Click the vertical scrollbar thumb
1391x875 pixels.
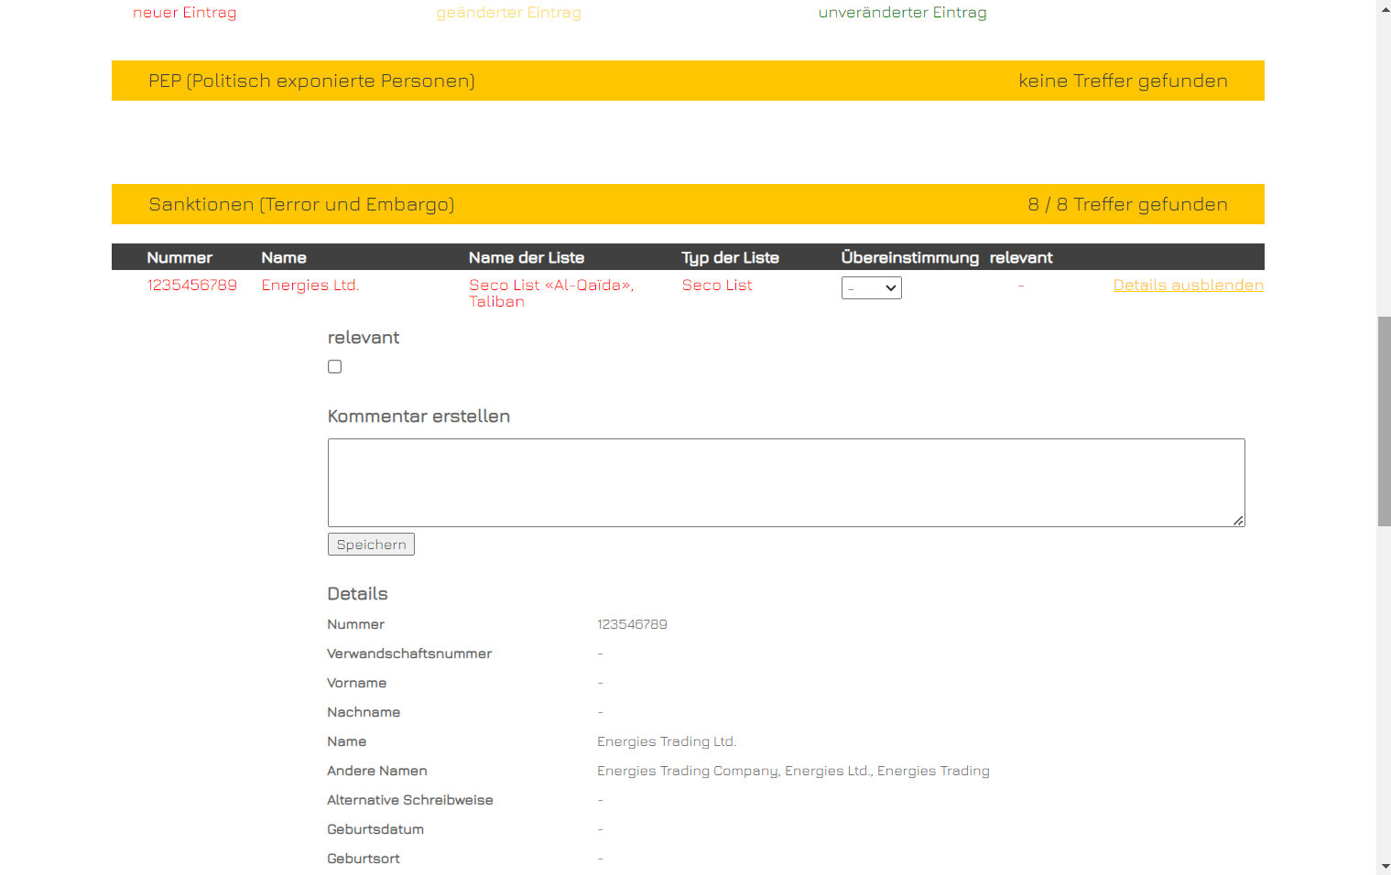1384,421
